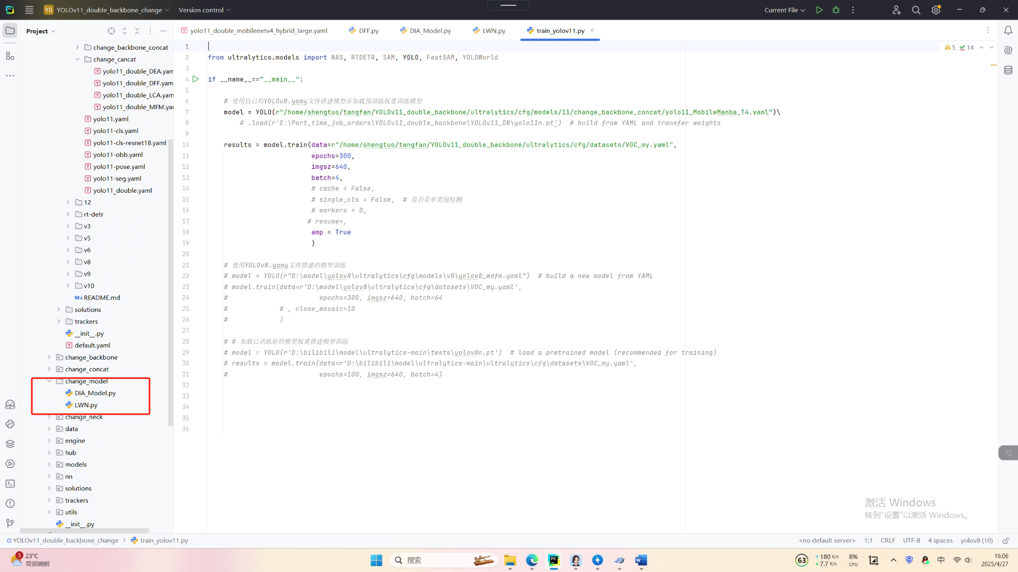Screen dimensions: 1018x572
Task: Open the Notifications bell icon
Action: click(x=1008, y=31)
